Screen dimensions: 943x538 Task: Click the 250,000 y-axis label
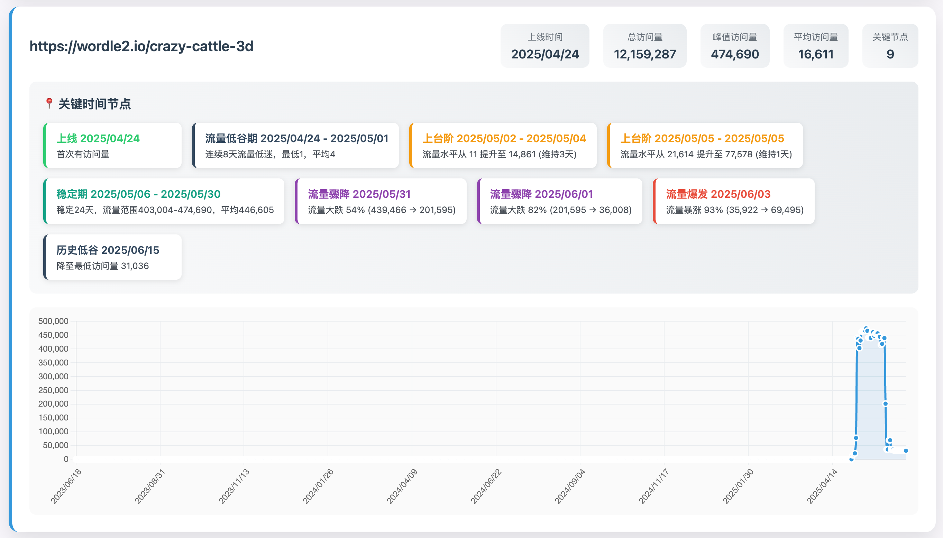(53, 390)
